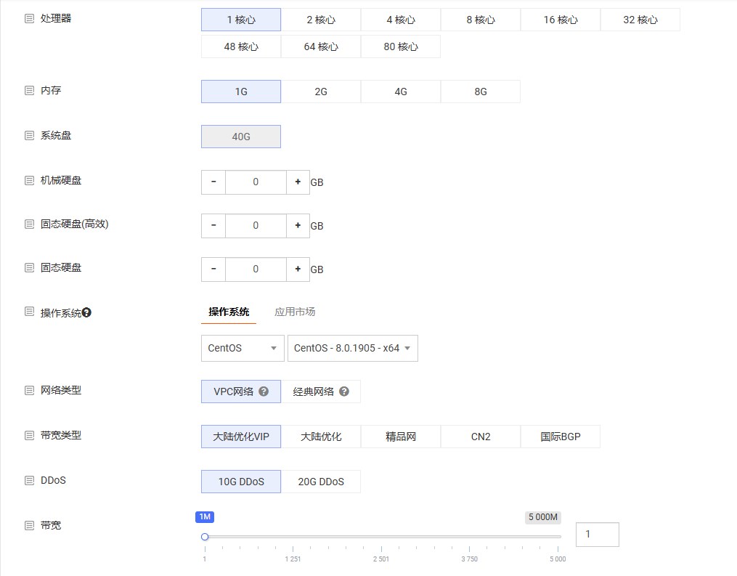Select the 4G memory option
Image resolution: width=737 pixels, height=576 pixels.
400,92
